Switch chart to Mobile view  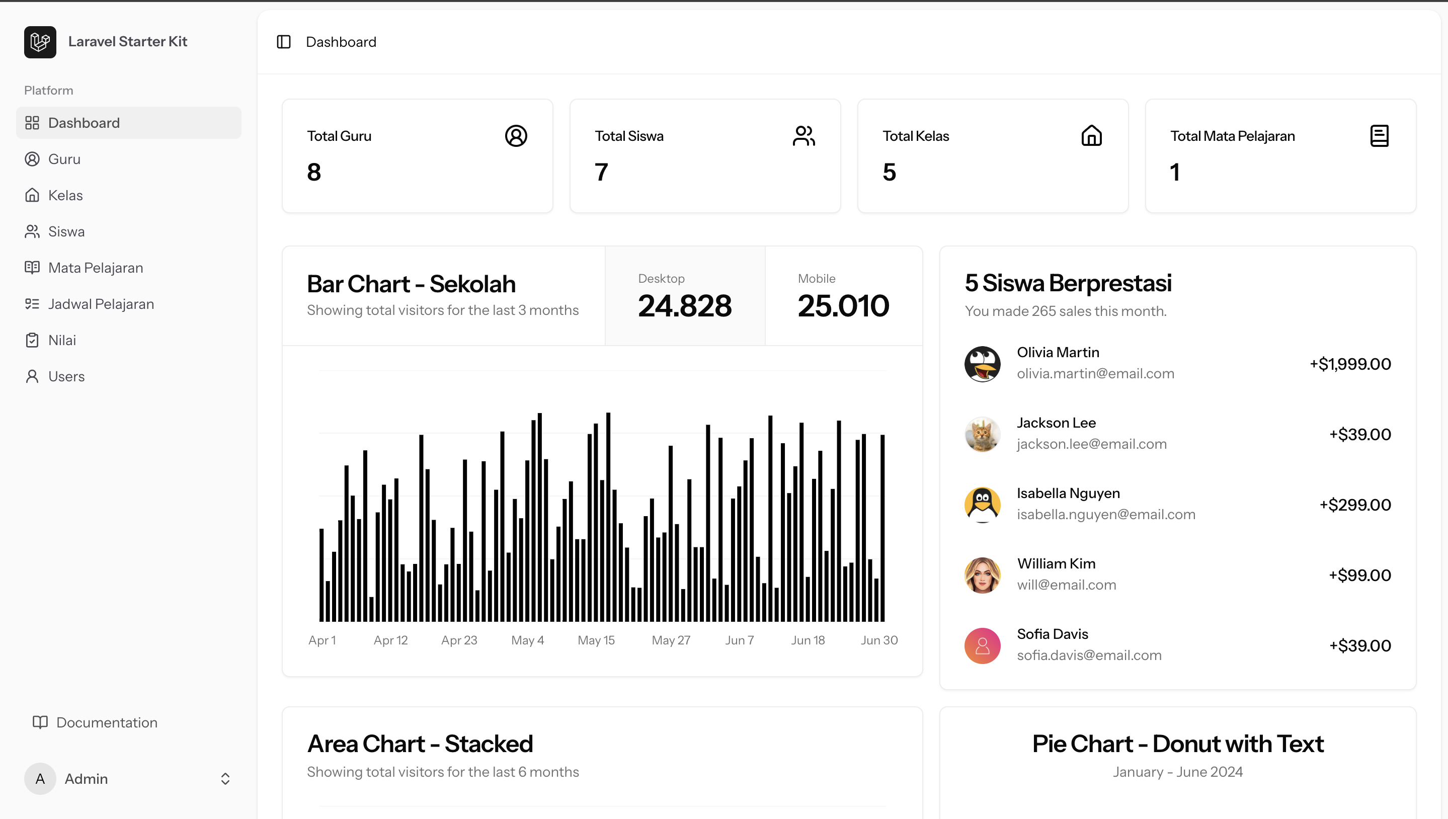click(x=843, y=296)
